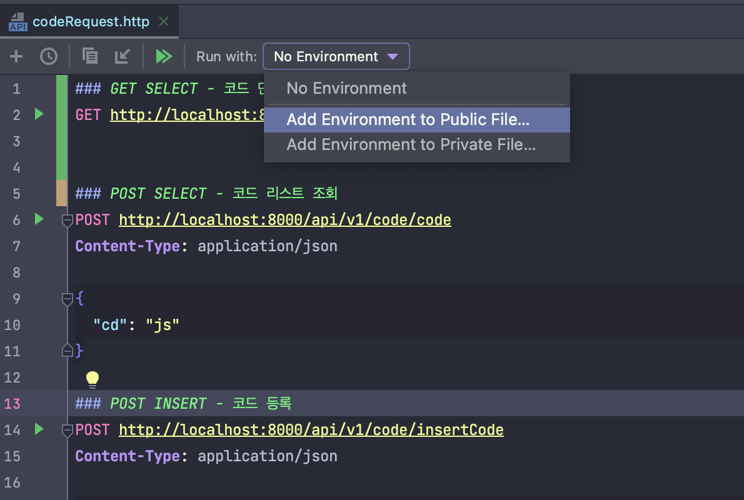This screenshot has width=744, height=500.
Task: Place cursor on the "js" JSON value
Action: pyautogui.click(x=163, y=325)
